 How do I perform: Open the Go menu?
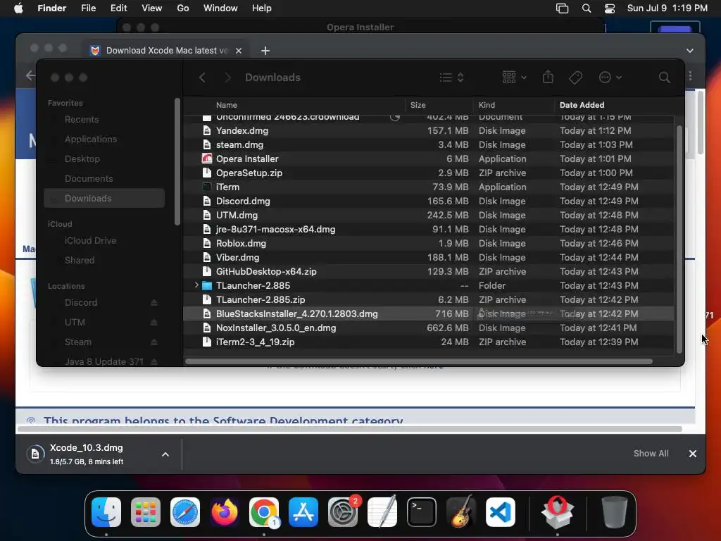183,8
